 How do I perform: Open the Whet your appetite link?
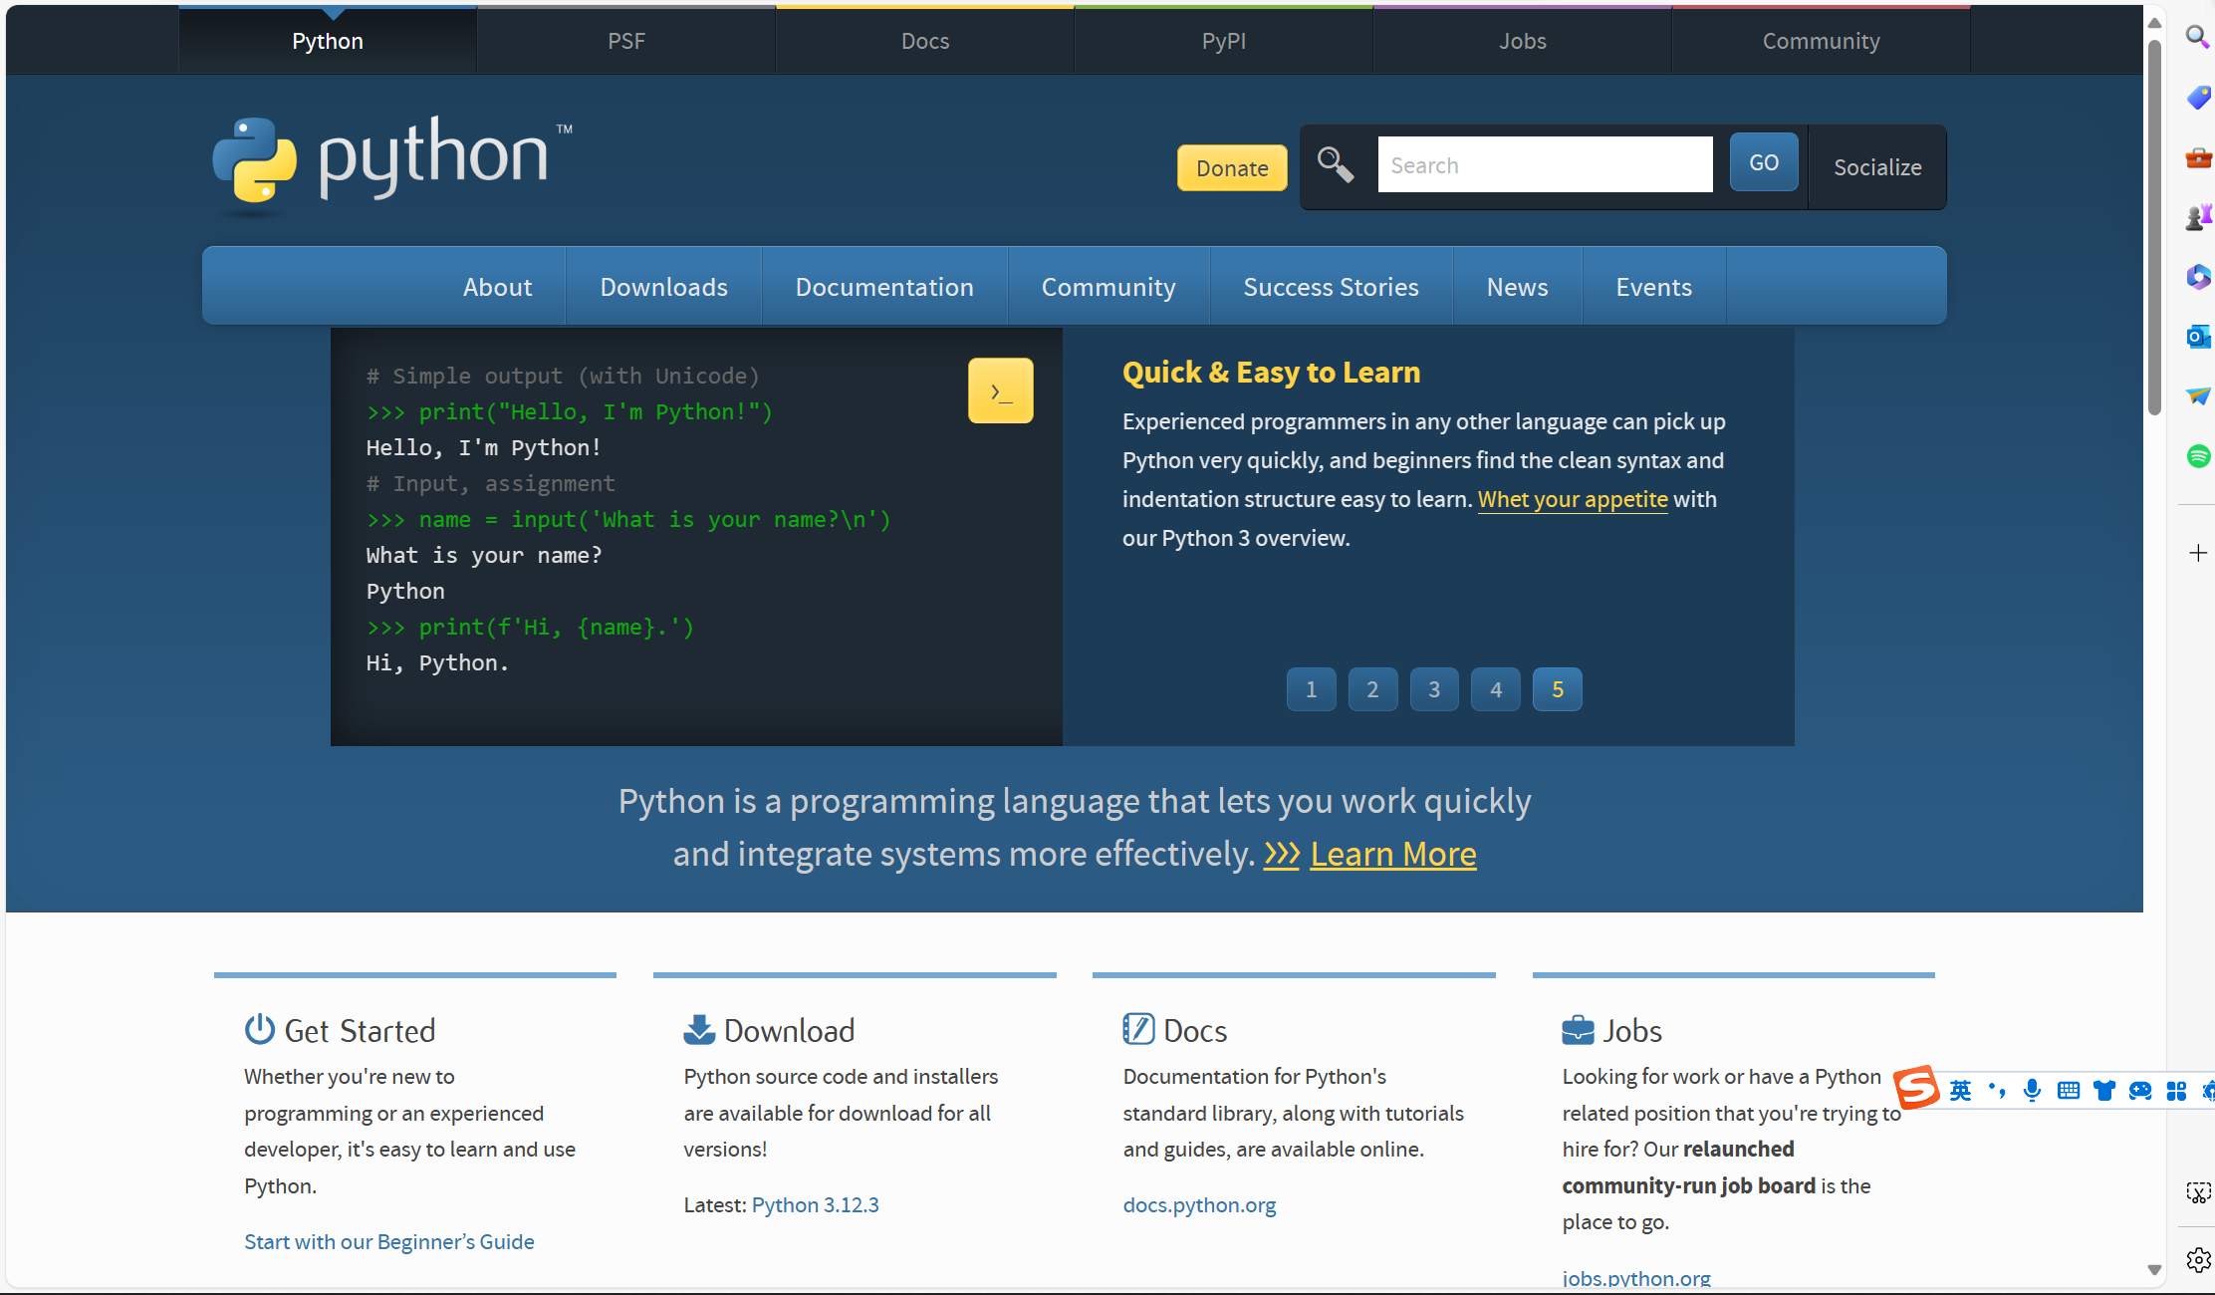(1572, 499)
